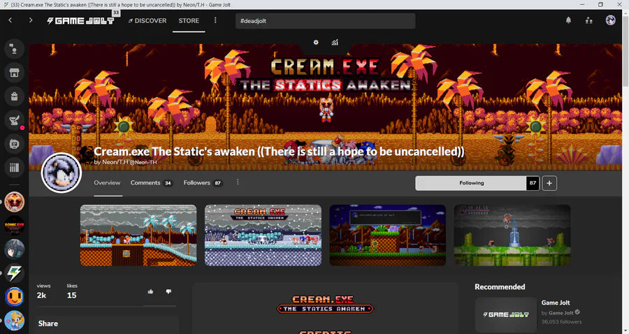This screenshot has height=334, width=629.
Task: Select the Comments tab
Action: (x=151, y=183)
